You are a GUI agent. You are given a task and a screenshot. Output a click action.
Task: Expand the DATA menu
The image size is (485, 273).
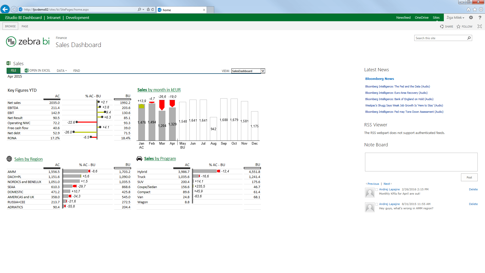(61, 71)
